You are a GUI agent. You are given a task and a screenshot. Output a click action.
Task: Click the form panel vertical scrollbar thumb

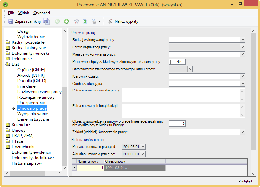[x=253, y=91]
